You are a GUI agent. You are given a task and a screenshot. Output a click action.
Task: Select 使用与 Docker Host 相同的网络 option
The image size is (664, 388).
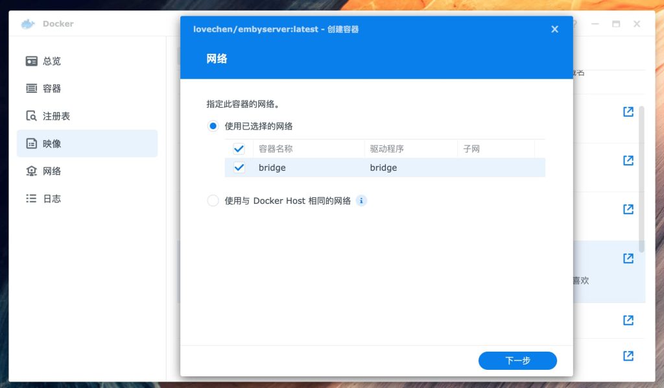213,200
